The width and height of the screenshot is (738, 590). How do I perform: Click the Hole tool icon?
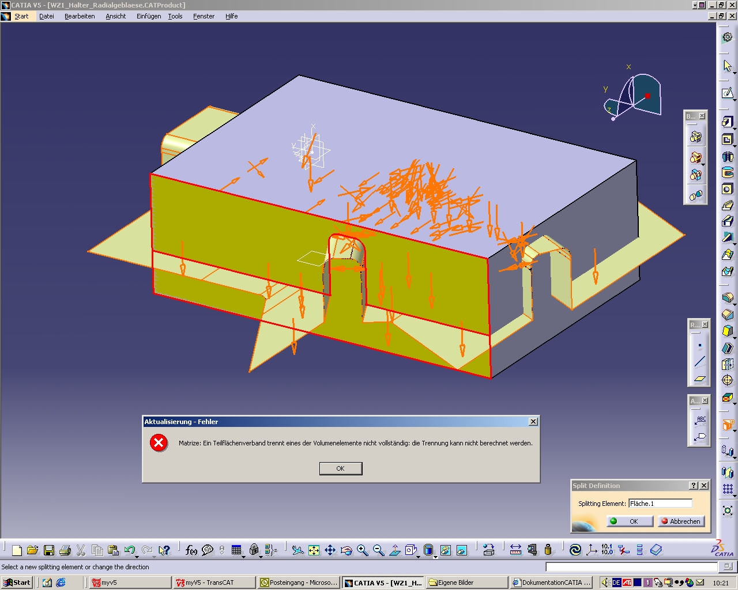(728, 189)
